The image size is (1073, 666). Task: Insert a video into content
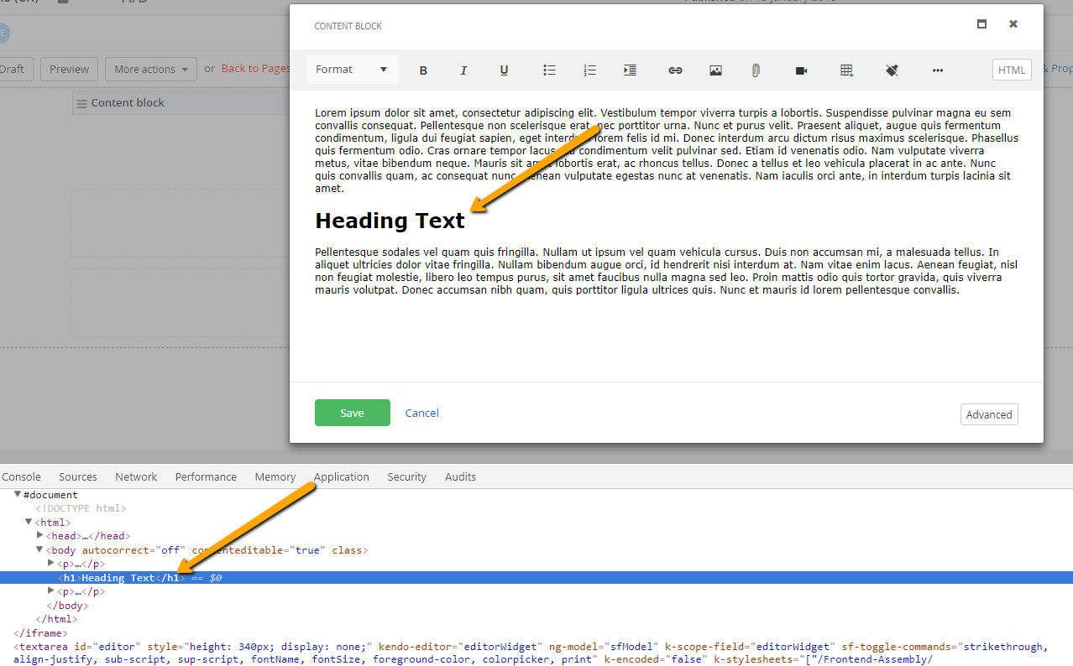pos(801,70)
